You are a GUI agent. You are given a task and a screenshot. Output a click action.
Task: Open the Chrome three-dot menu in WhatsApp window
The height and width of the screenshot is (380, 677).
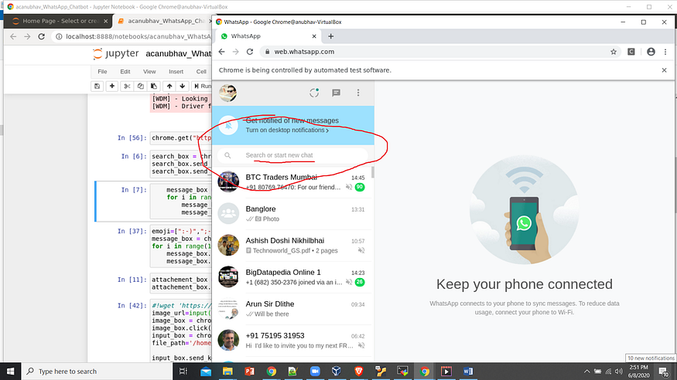665,52
